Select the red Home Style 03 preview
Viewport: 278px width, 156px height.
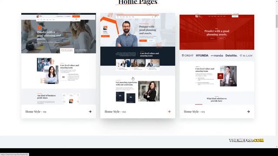217,59
